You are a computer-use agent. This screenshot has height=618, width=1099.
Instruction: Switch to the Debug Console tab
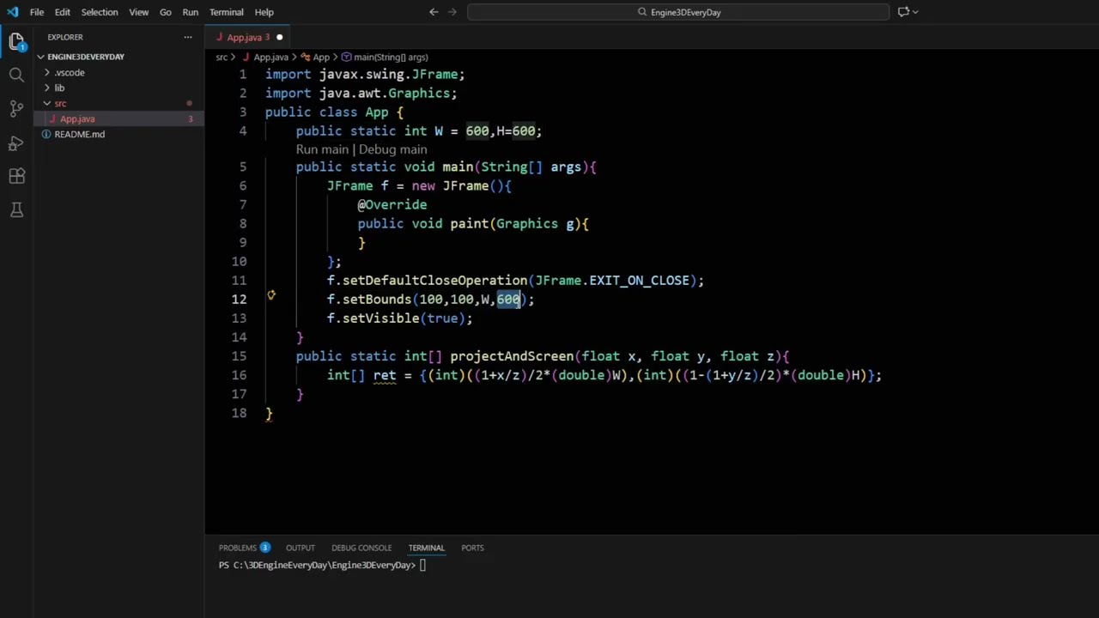[361, 548]
